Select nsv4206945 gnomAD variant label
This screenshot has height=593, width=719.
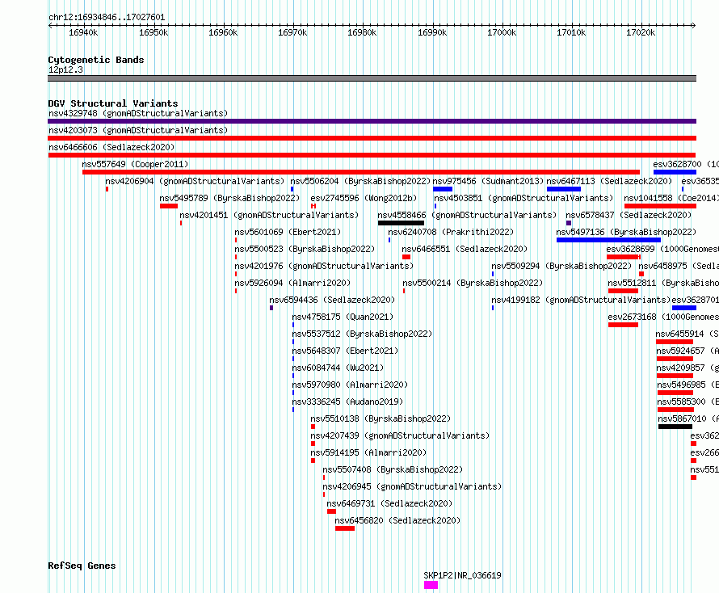[x=412, y=486]
